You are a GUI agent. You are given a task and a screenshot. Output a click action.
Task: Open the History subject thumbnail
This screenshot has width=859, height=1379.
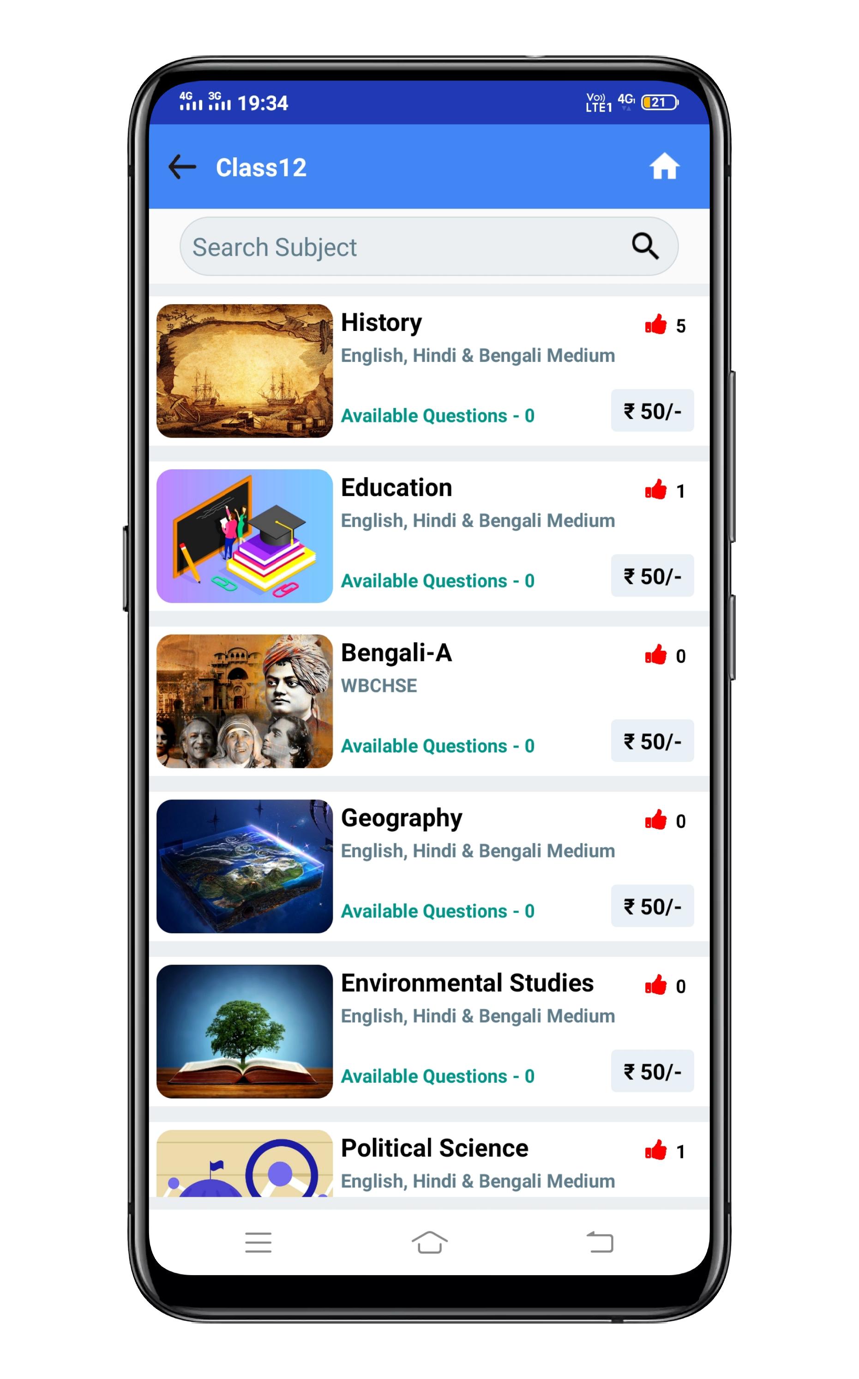point(244,371)
